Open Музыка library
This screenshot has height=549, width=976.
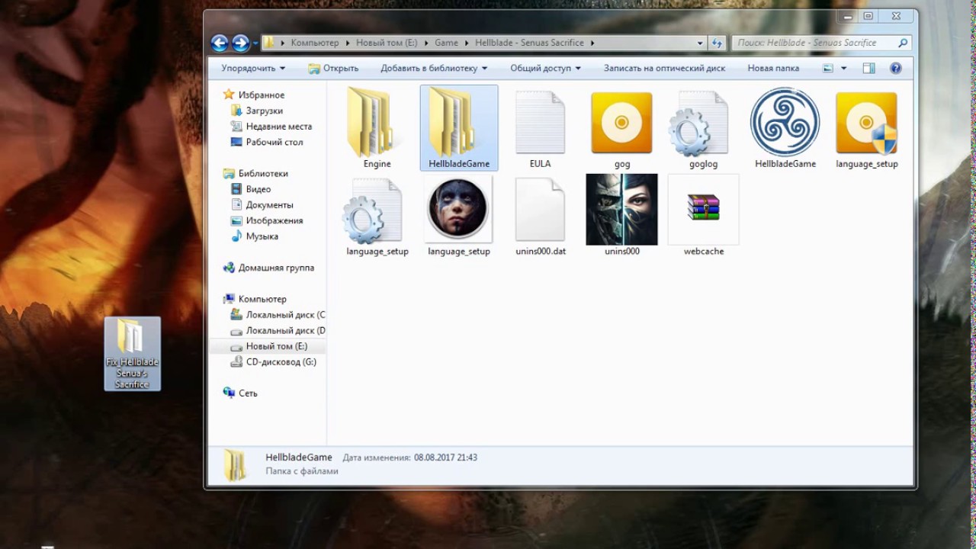point(262,236)
